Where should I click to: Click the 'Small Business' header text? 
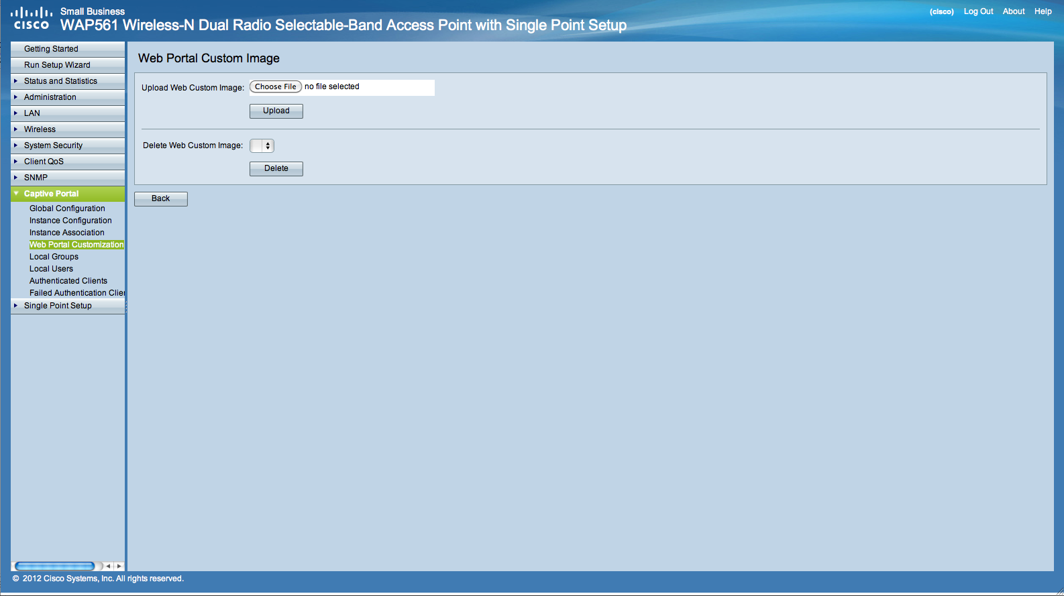pyautogui.click(x=93, y=11)
